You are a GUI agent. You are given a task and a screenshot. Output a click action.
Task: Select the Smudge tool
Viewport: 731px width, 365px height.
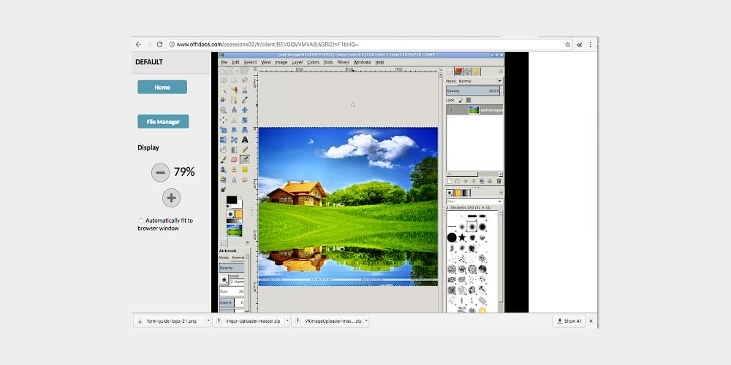point(245,180)
